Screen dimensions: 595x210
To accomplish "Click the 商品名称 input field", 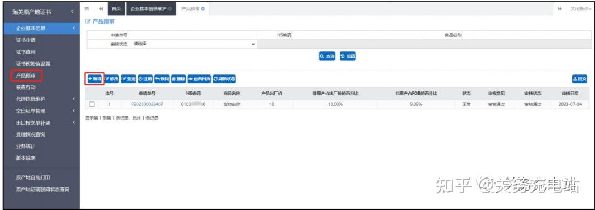I will coord(526,35).
